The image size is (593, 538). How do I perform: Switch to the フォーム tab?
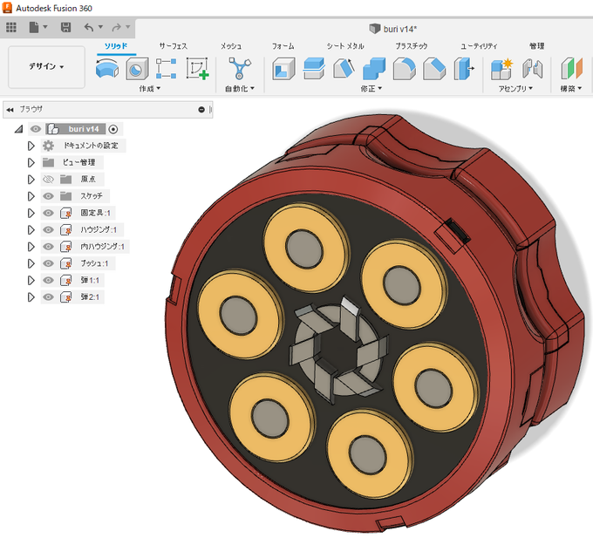[x=283, y=46]
